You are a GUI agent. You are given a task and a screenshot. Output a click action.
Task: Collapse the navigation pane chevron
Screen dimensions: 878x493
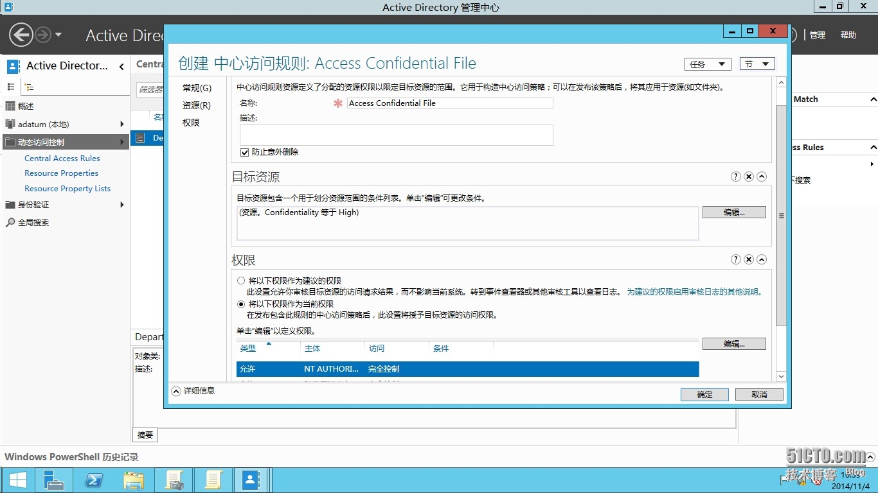(121, 66)
